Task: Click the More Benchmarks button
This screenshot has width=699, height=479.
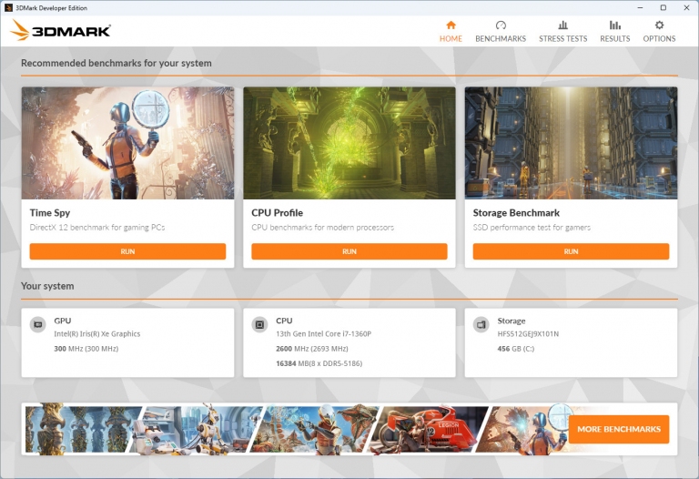Action: (619, 429)
